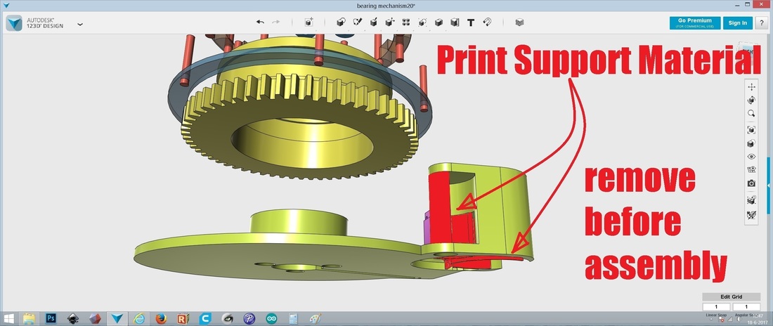Viewport: 773px width, 326px height.
Task: Open Arduino IDE from the taskbar
Action: click(272, 318)
